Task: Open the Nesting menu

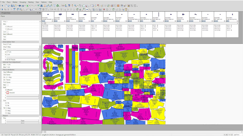Action: [31, 2]
